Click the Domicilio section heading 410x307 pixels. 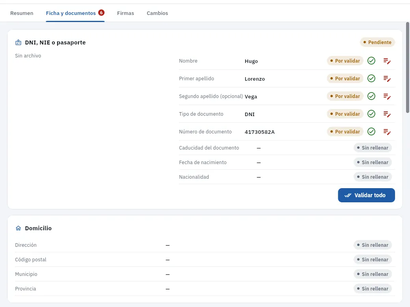click(x=38, y=228)
